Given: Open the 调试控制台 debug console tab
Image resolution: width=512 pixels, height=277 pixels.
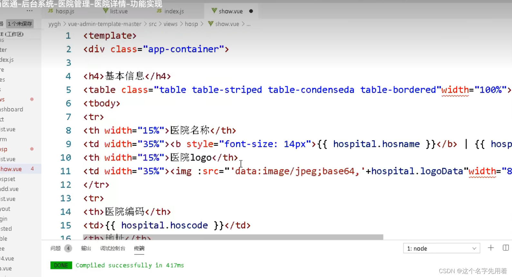Looking at the screenshot, I should 112,248.
